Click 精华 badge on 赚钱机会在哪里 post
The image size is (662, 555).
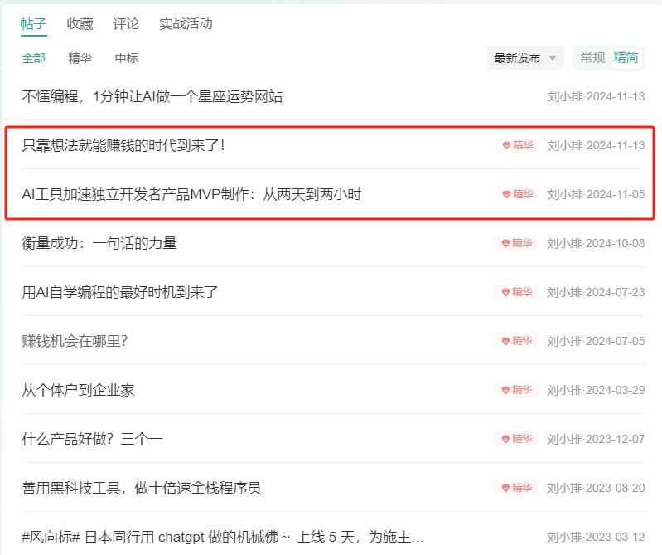(516, 341)
